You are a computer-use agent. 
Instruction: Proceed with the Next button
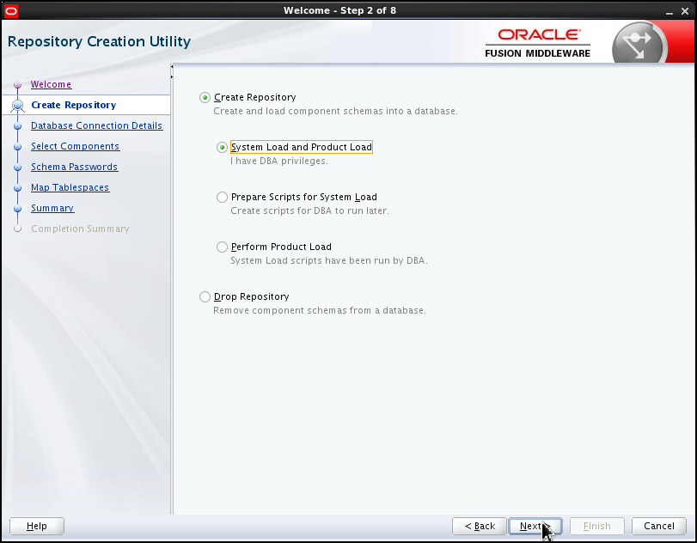[x=535, y=526]
